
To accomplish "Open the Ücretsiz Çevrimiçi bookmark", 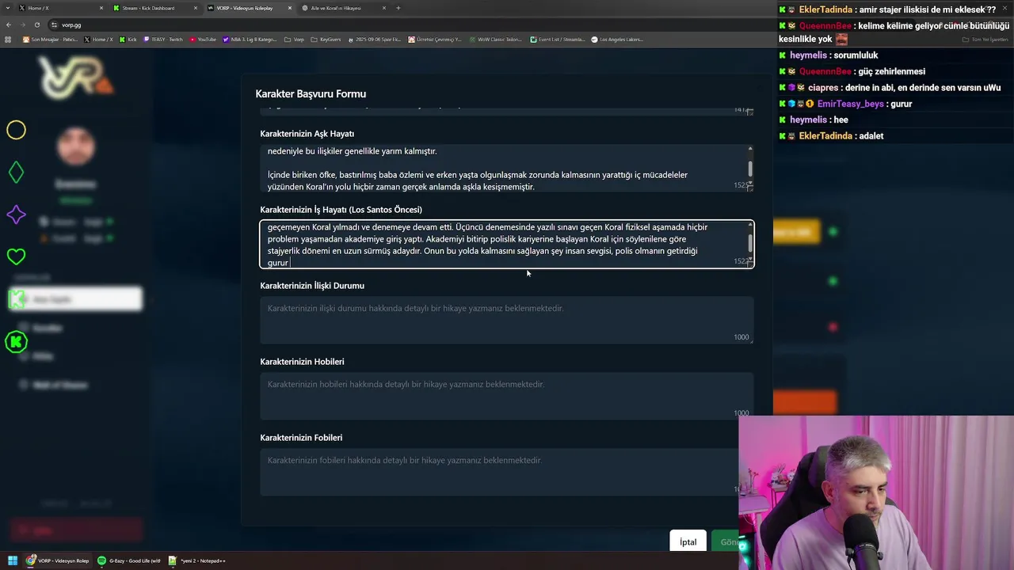I will [436, 39].
